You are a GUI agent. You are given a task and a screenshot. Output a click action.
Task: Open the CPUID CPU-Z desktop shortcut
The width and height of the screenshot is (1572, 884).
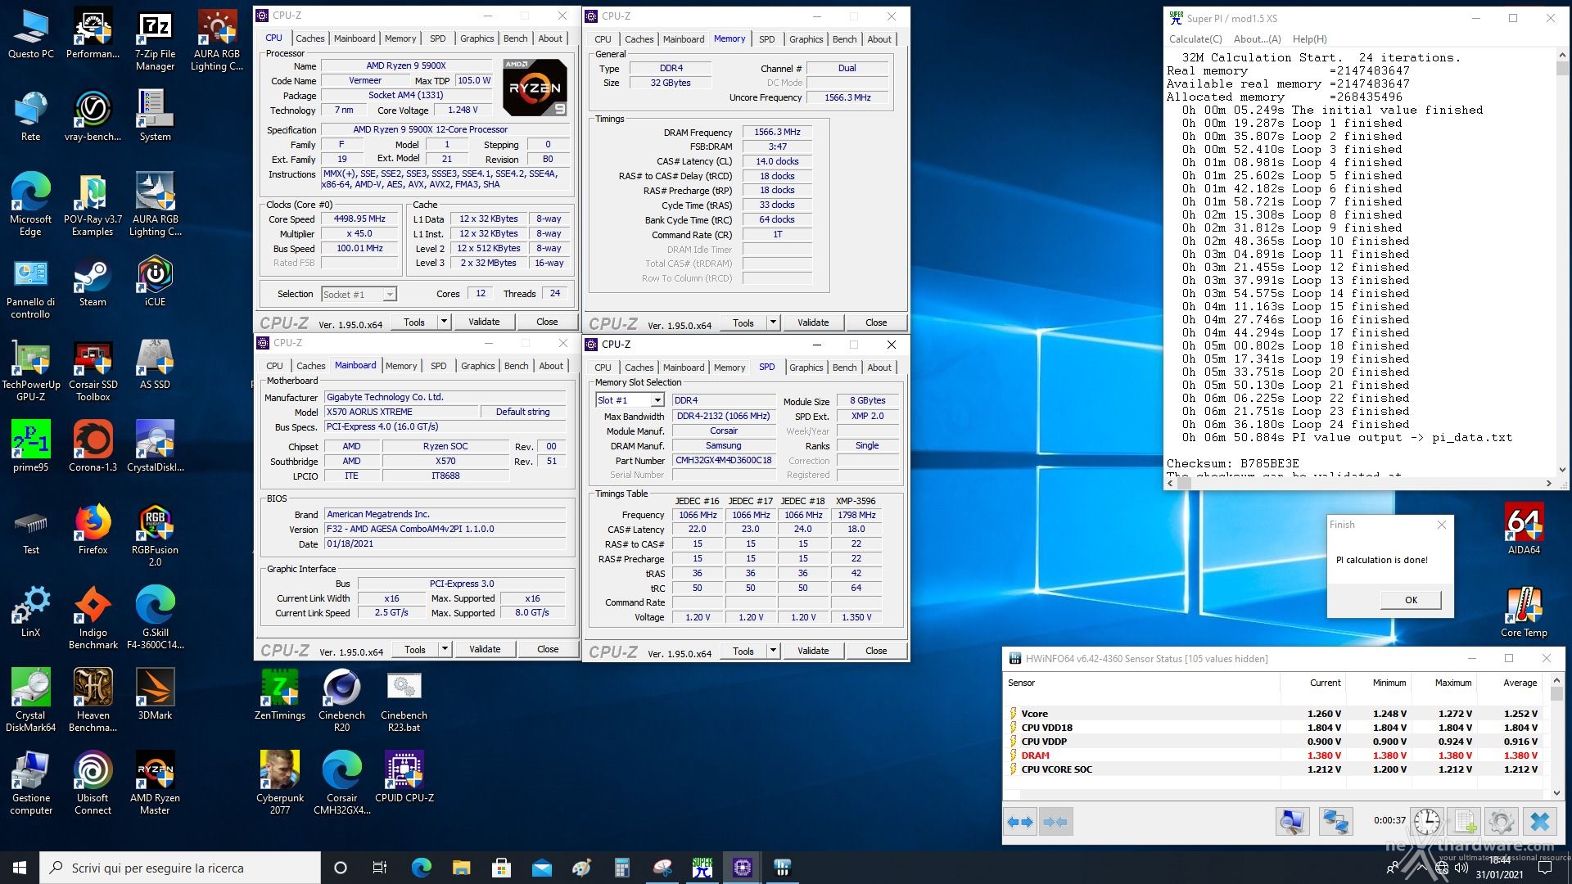404,778
